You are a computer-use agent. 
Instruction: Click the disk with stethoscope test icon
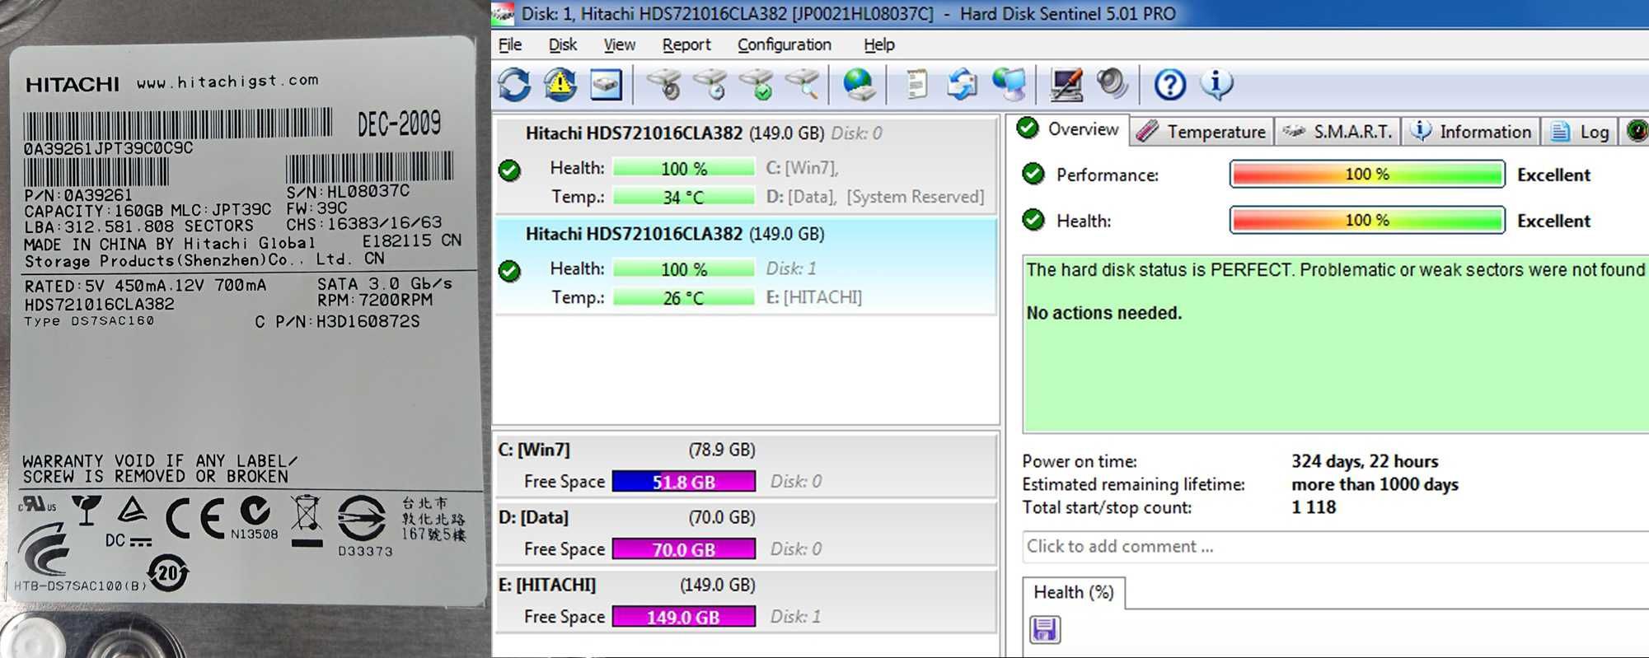(x=664, y=84)
